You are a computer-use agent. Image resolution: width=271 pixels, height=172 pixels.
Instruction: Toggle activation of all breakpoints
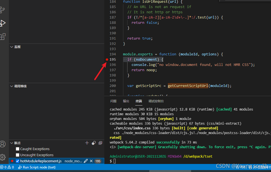tap(94, 143)
